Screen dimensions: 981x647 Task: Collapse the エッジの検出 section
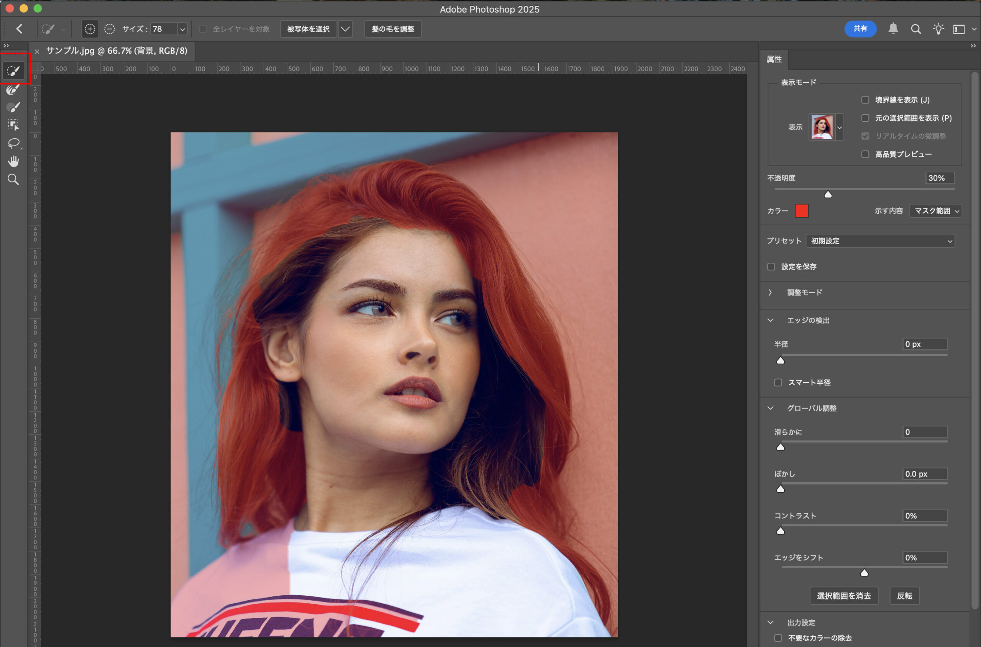point(770,320)
